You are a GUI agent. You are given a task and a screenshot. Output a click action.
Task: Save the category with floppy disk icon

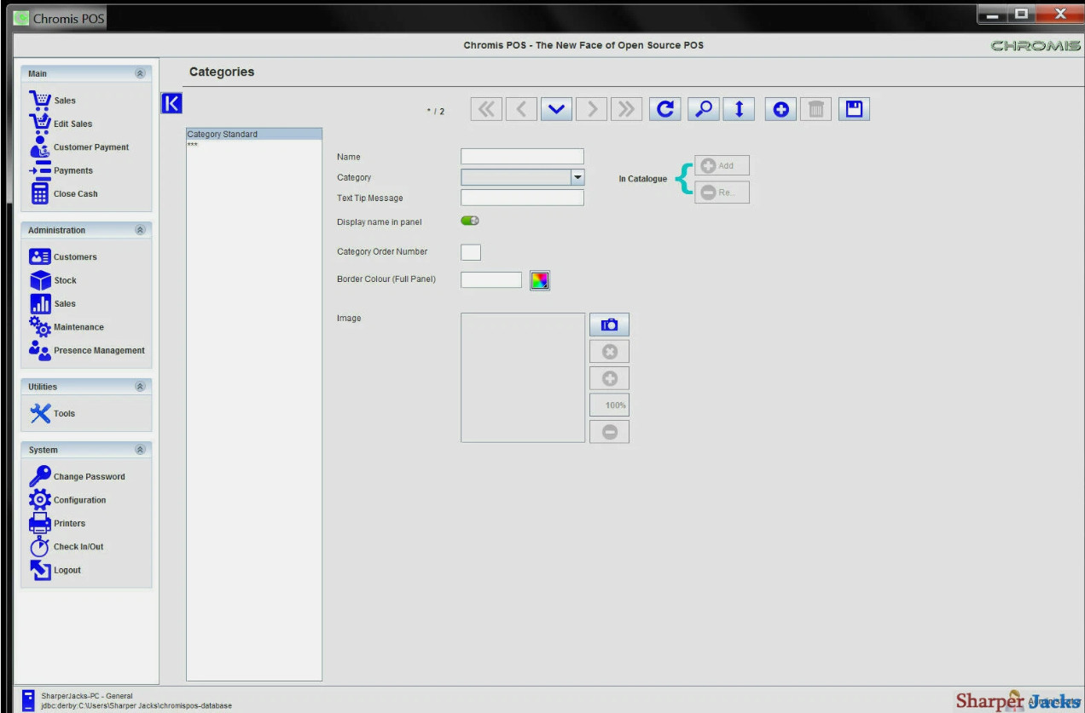point(855,109)
